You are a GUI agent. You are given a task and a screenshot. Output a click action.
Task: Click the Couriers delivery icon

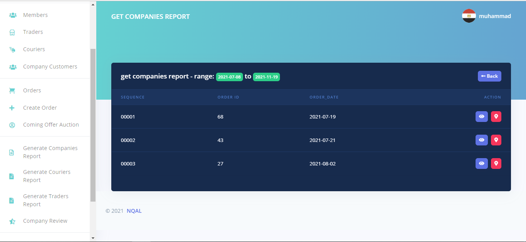12,50
